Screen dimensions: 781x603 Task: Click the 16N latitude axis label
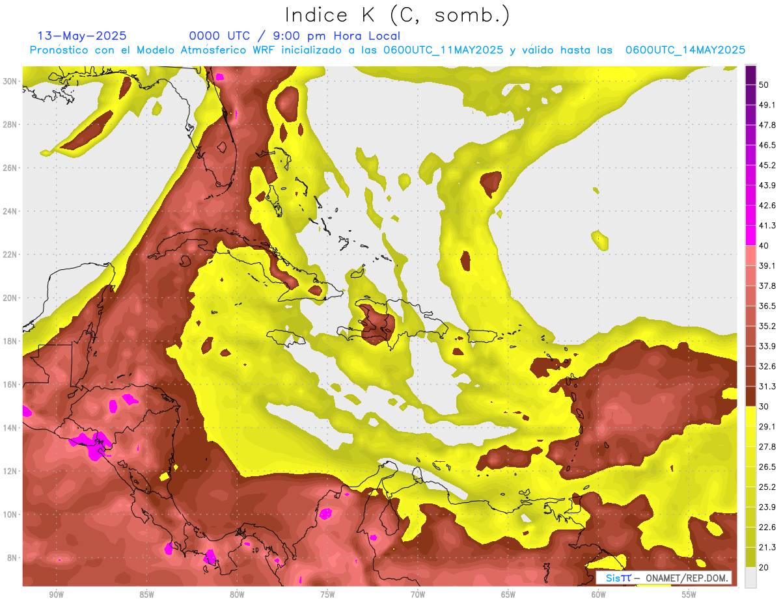point(11,384)
